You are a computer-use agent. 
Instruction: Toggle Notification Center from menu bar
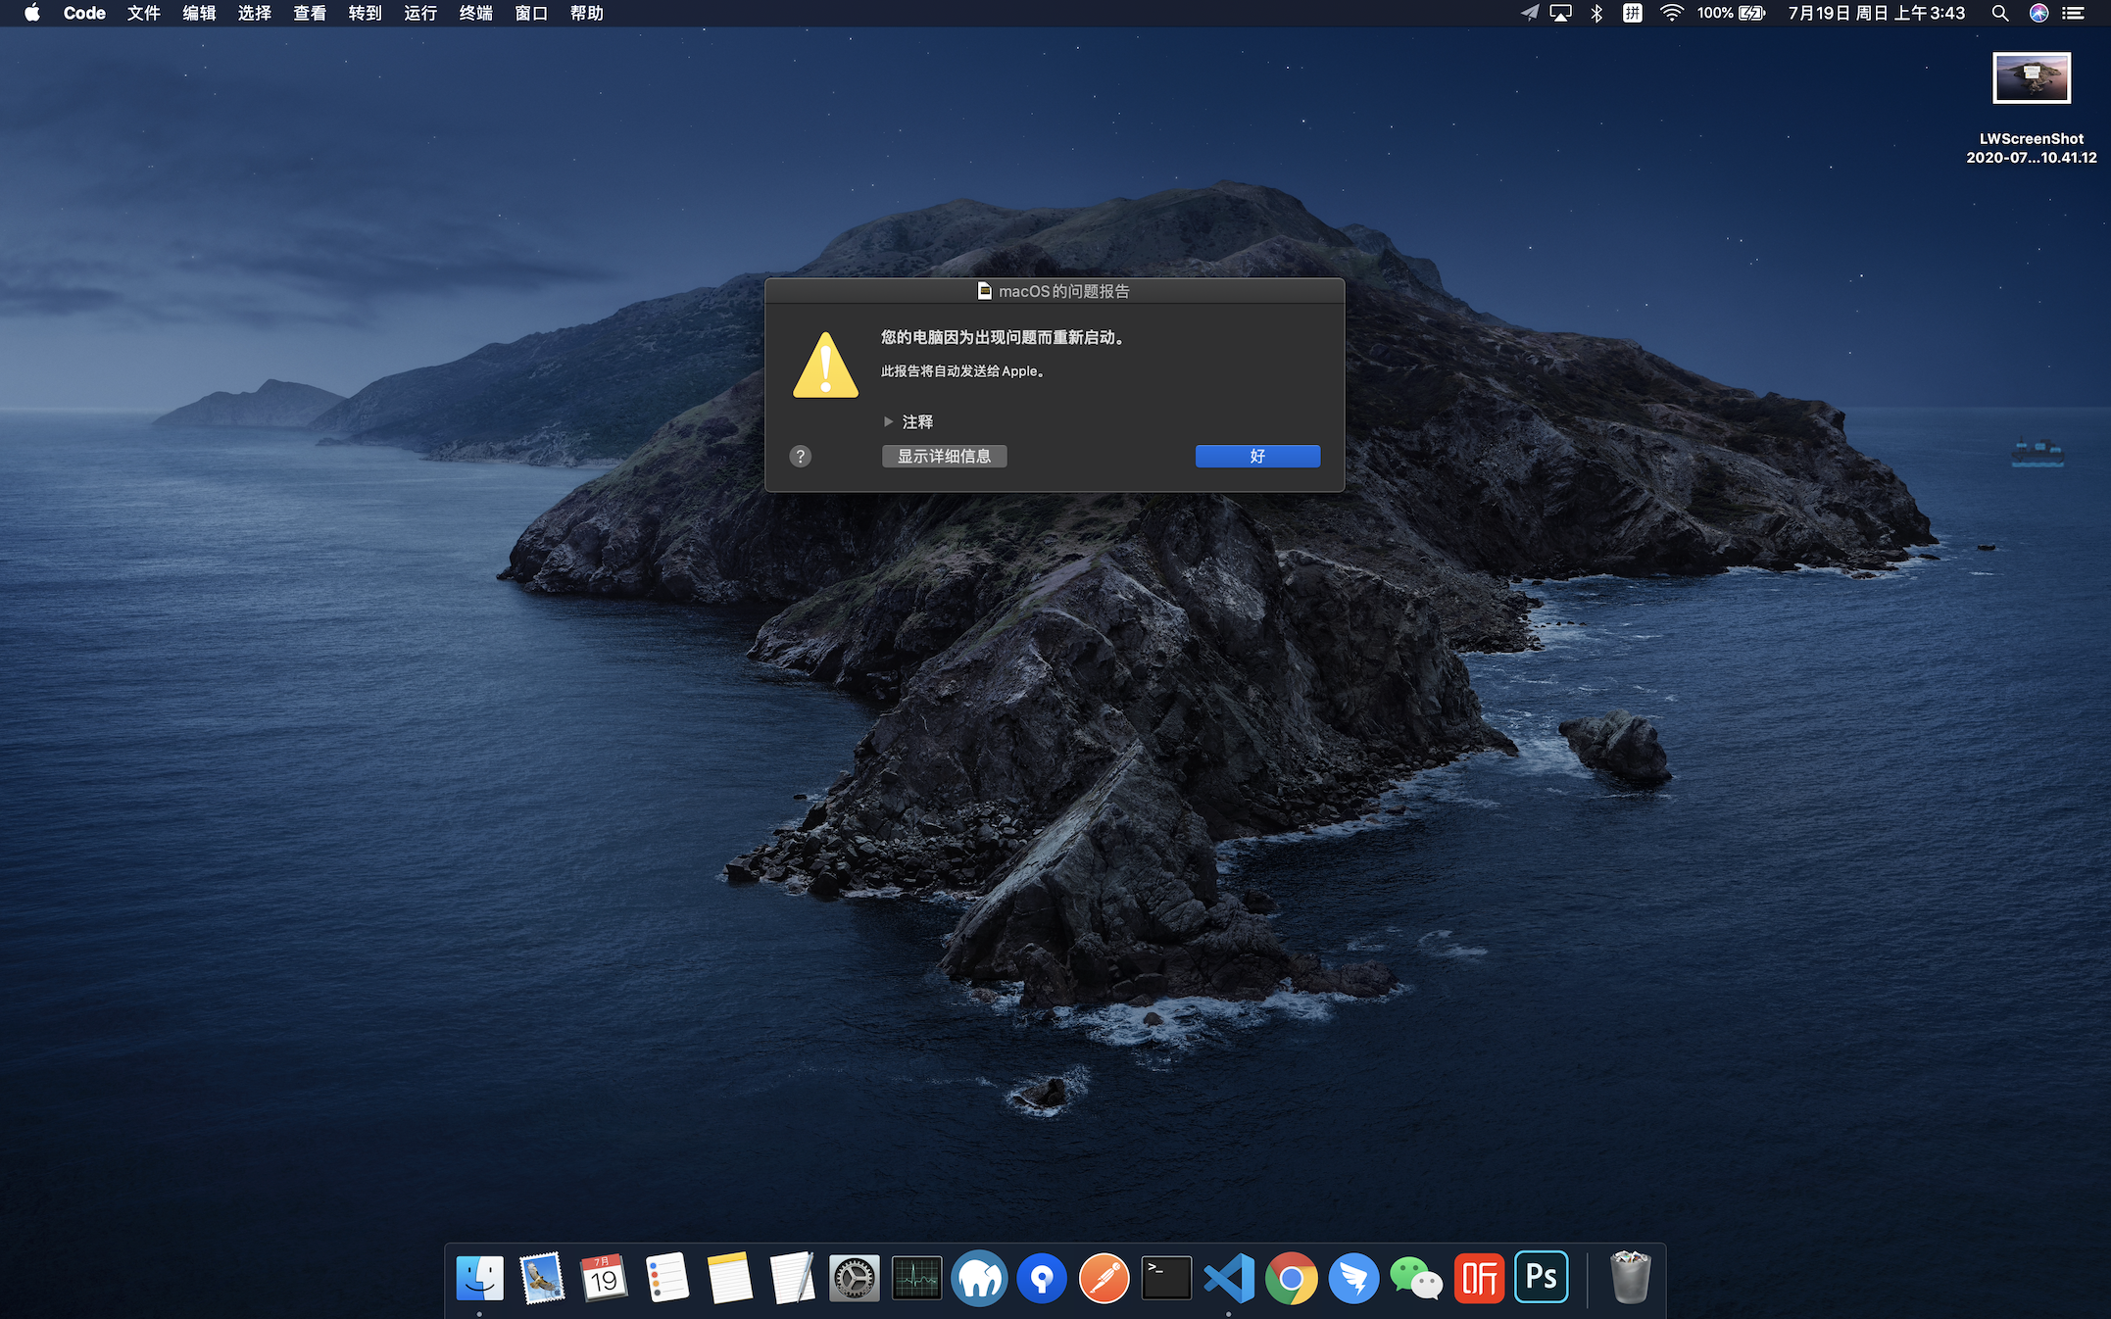click(x=2073, y=13)
